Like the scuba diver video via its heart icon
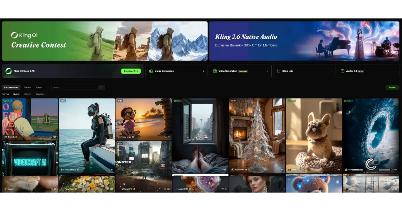Viewport: 402px width, 211px height. [109, 170]
